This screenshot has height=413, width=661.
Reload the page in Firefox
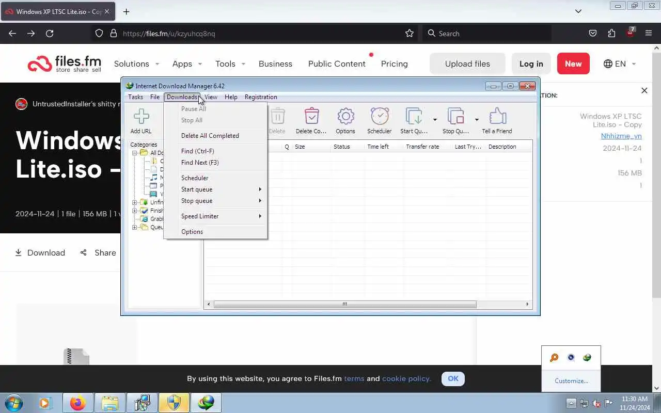click(50, 33)
